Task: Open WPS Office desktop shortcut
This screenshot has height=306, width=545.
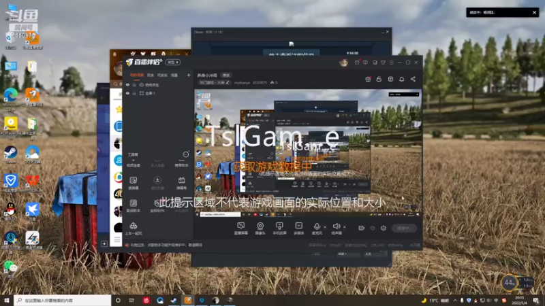Action: 32,183
